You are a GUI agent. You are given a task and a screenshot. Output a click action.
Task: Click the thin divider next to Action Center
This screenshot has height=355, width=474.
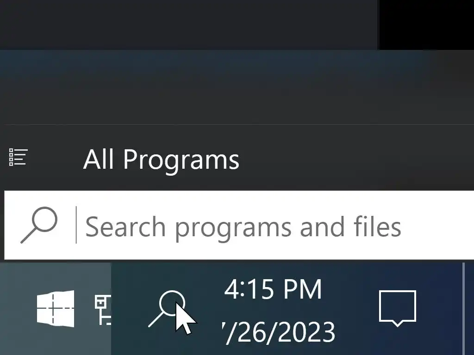463,308
